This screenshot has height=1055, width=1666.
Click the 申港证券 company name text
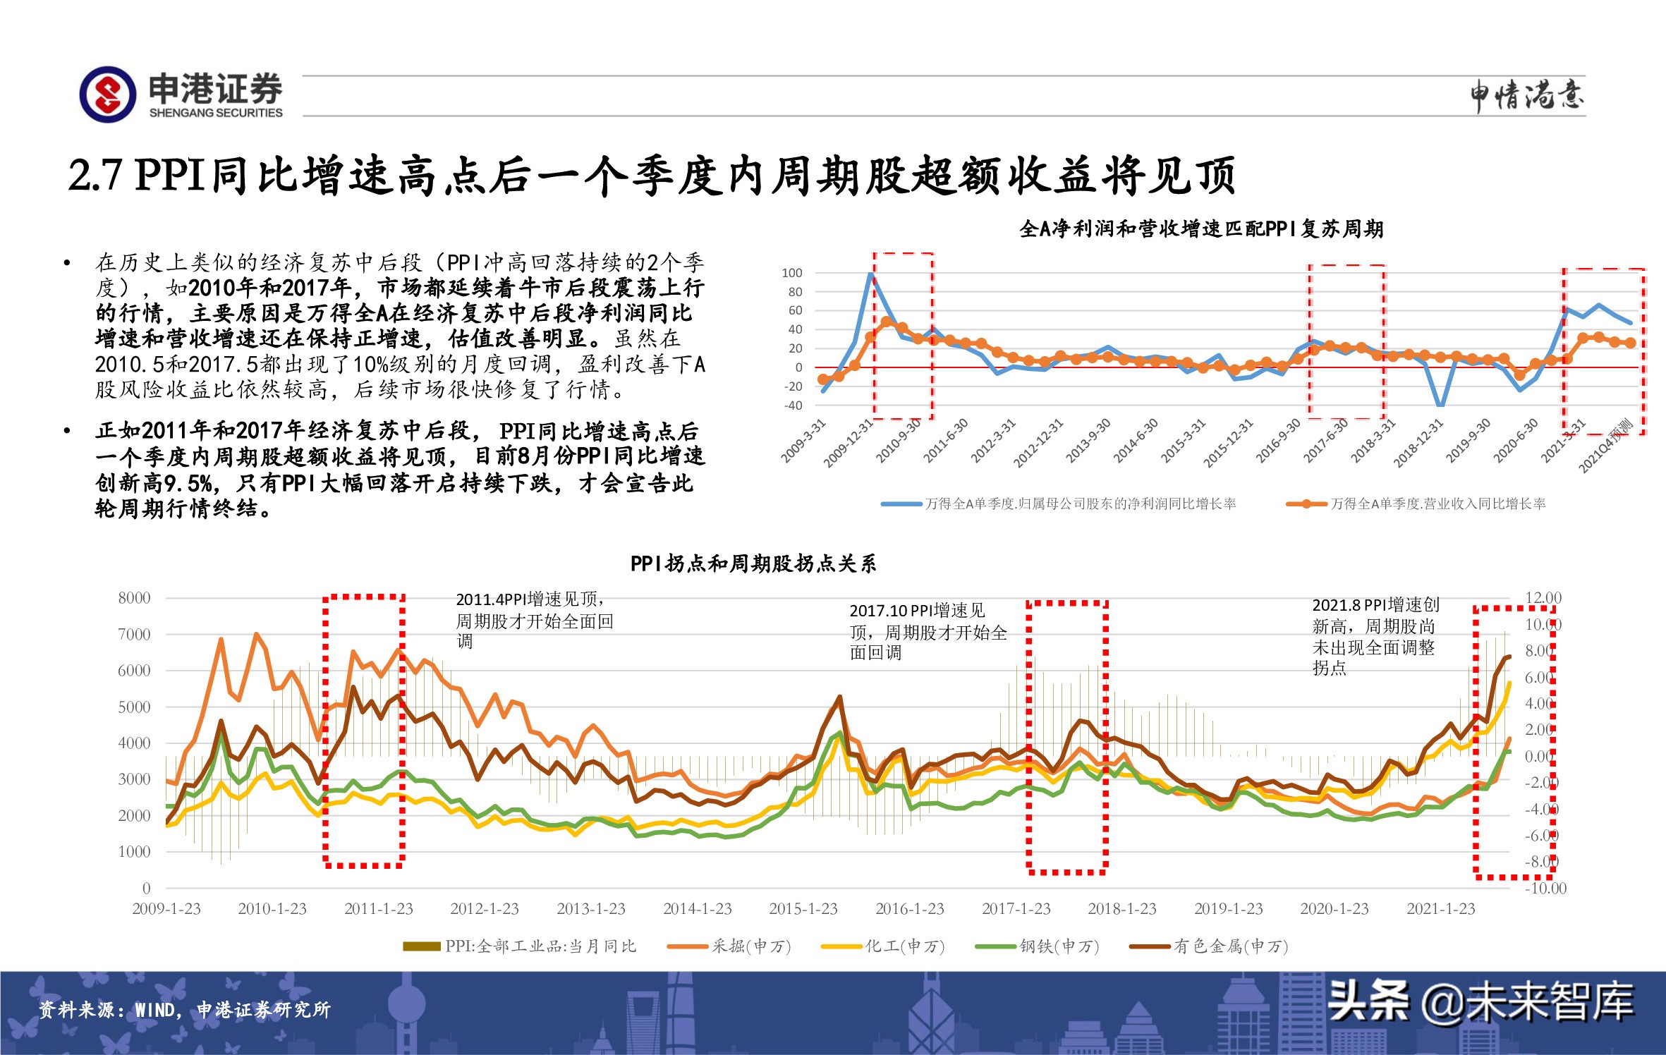[216, 90]
